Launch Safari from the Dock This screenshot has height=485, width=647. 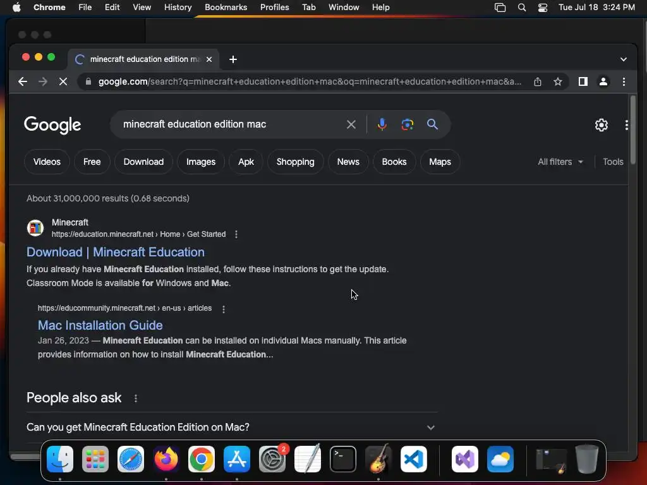(131, 459)
